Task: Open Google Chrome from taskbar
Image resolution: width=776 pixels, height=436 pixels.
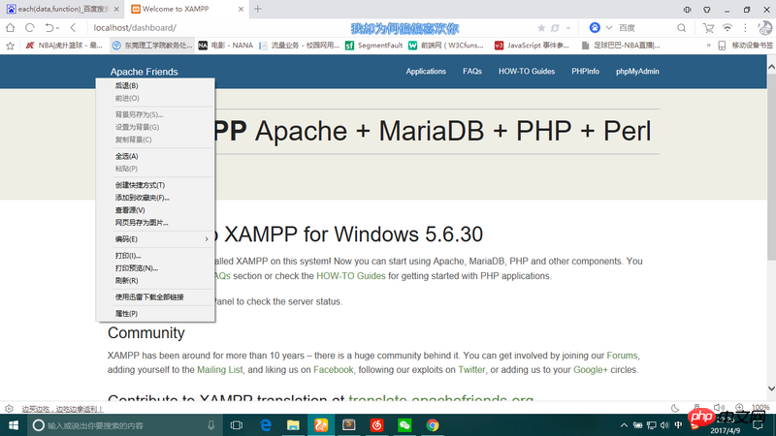Action: tap(432, 425)
